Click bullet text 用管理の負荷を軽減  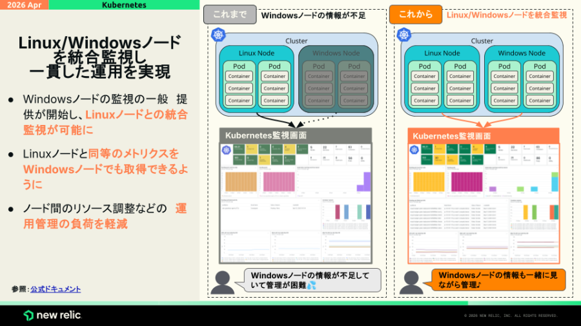click(x=76, y=224)
